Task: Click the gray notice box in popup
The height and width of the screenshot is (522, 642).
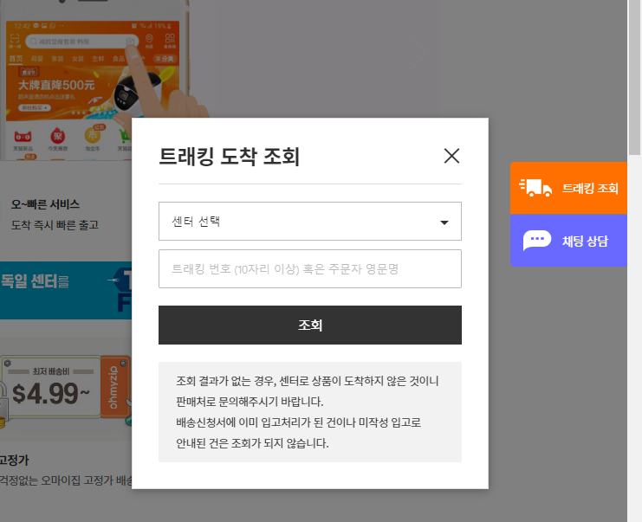Action: click(309, 412)
